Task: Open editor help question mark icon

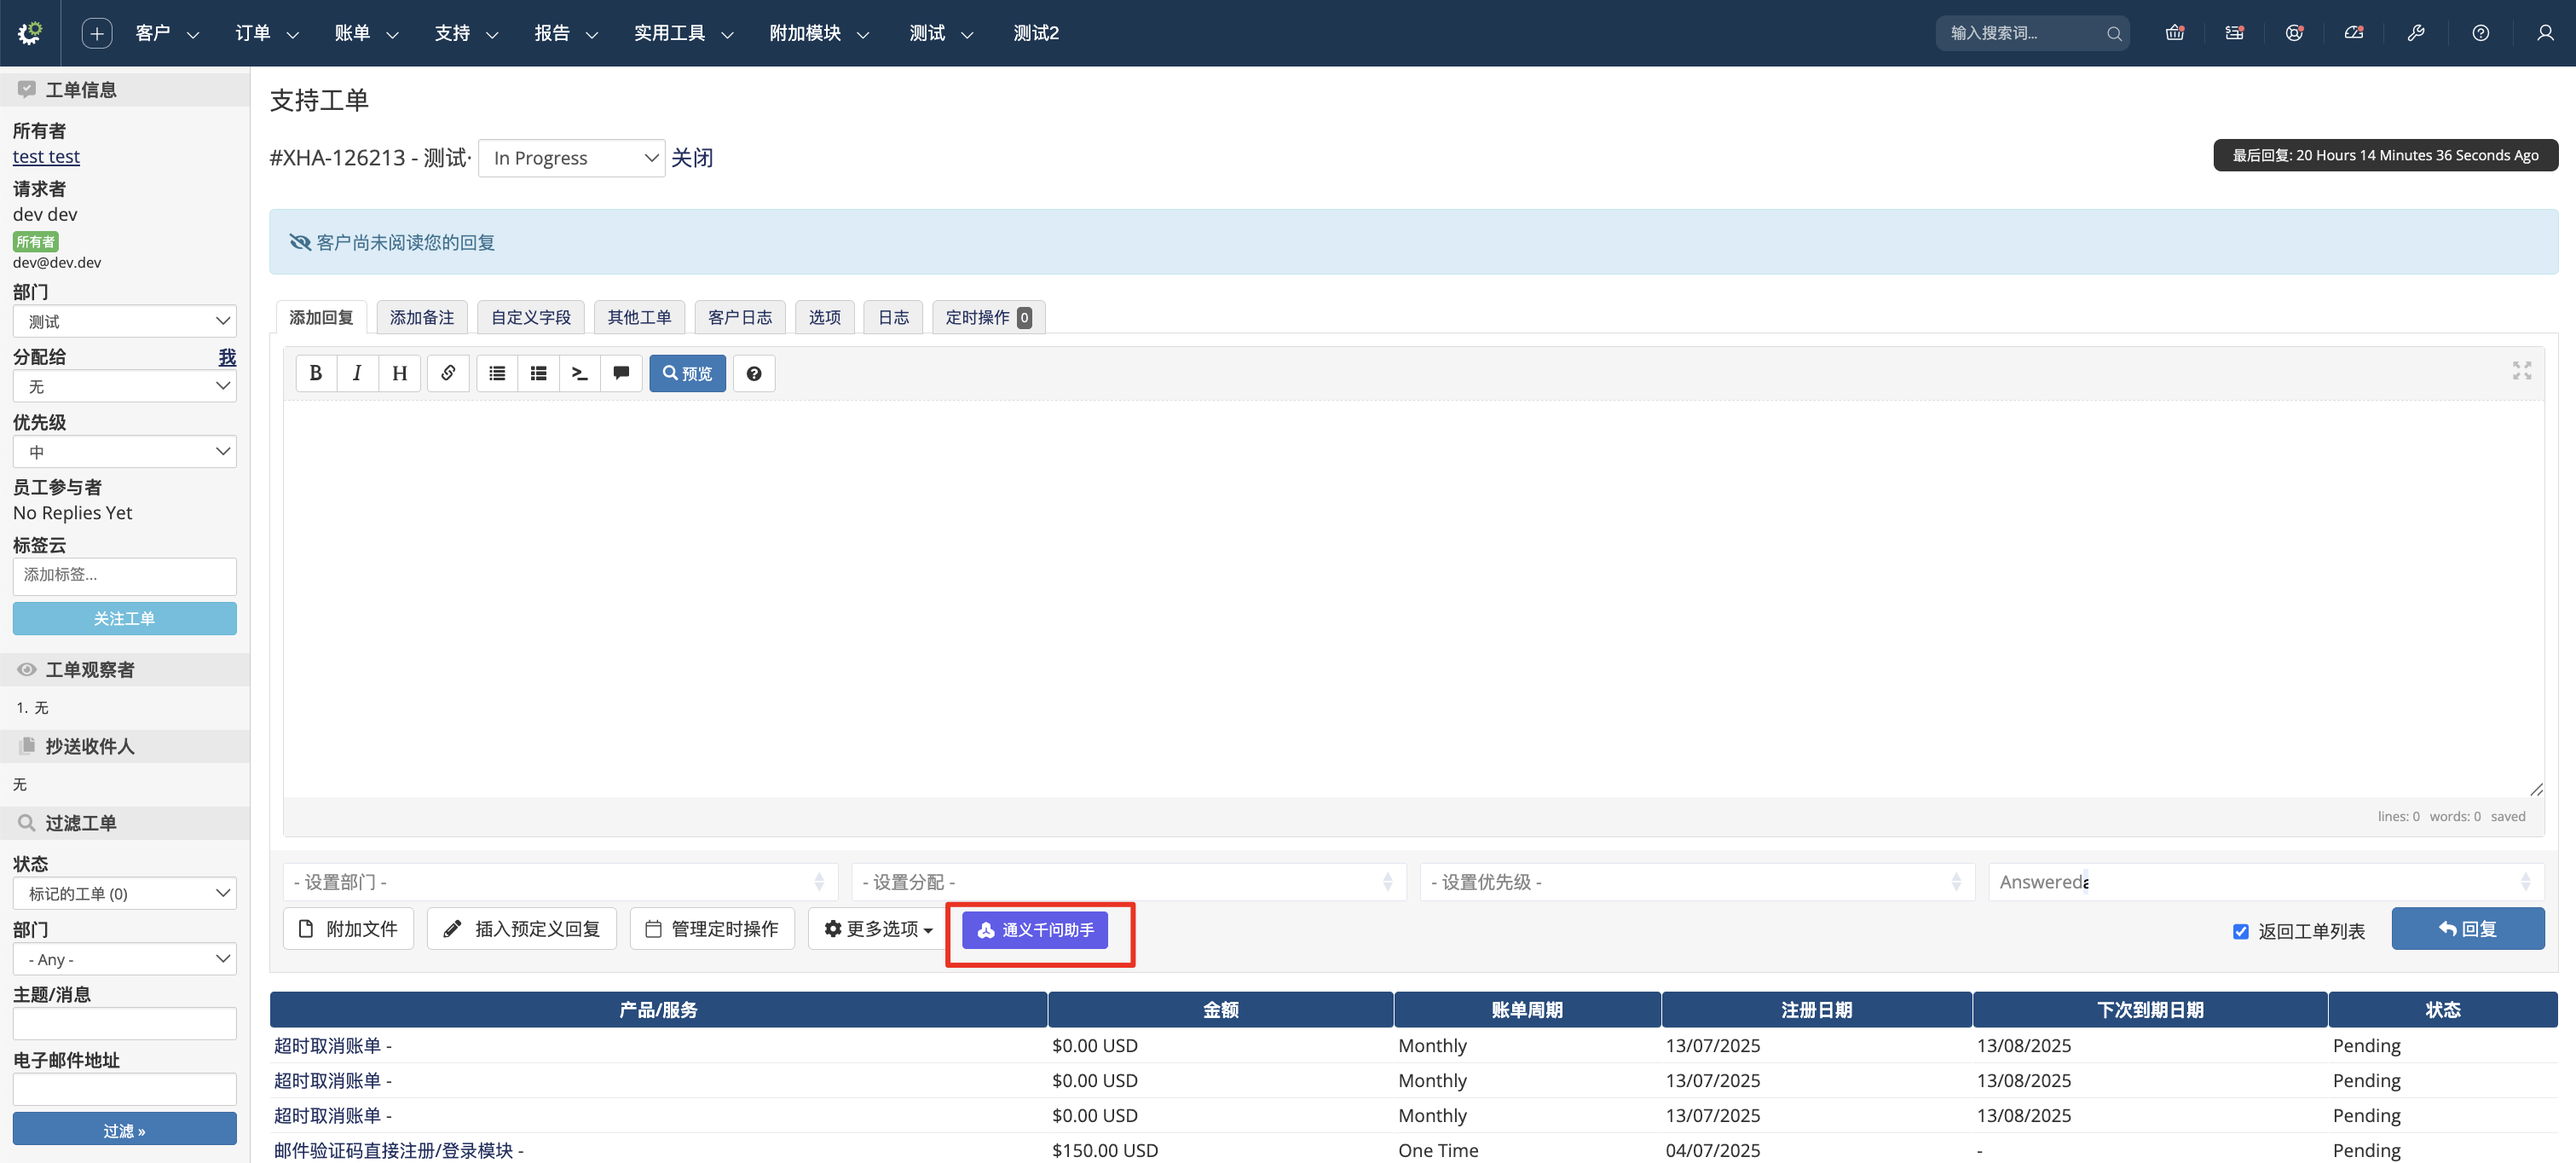Action: [754, 373]
